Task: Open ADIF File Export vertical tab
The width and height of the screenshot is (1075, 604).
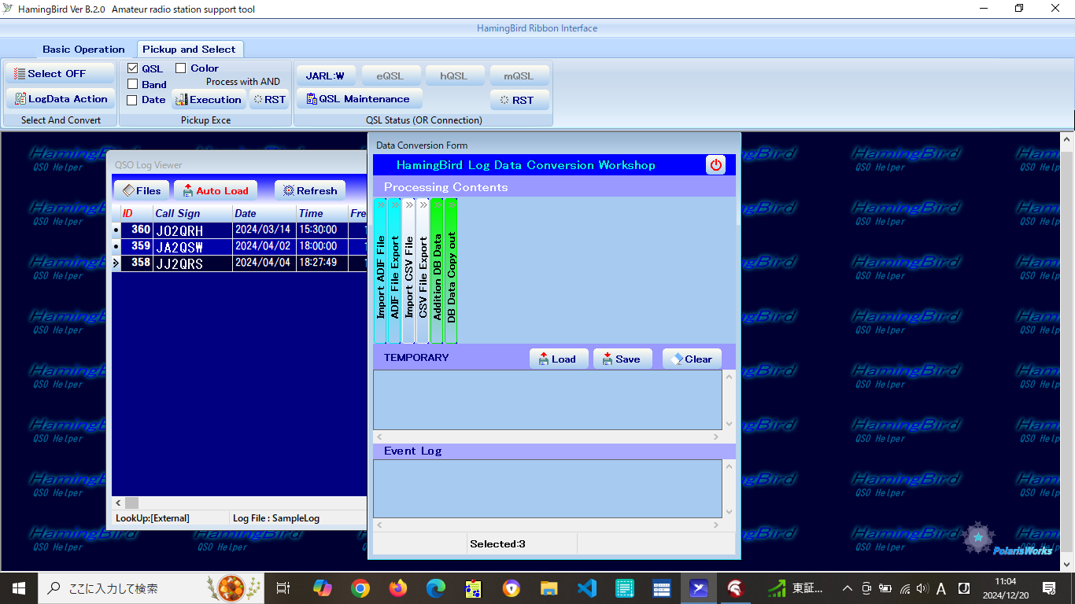Action: (395, 271)
